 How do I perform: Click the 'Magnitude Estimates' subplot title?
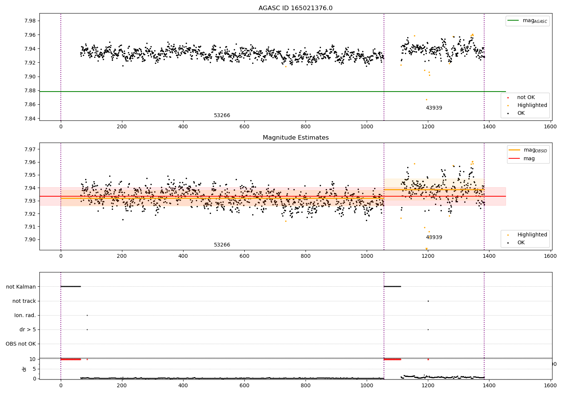(296, 138)
